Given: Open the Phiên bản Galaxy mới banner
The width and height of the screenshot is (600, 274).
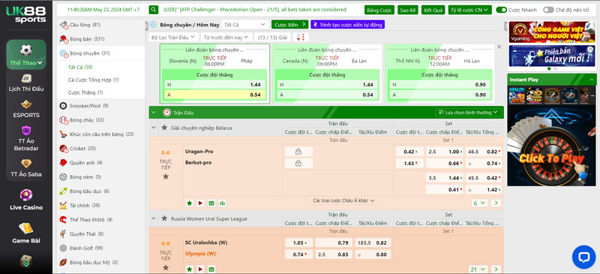Looking at the screenshot, I should pyautogui.click(x=552, y=56).
